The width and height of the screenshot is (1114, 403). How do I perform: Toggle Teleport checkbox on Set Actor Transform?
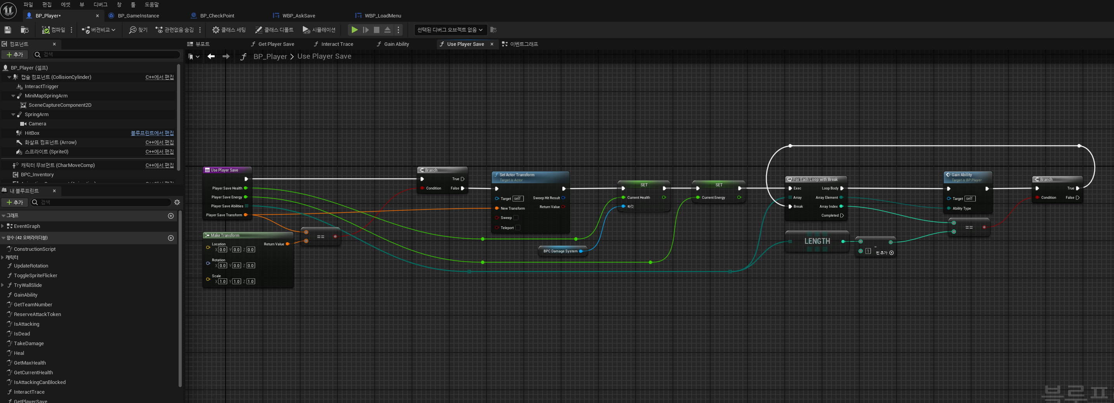coord(518,228)
